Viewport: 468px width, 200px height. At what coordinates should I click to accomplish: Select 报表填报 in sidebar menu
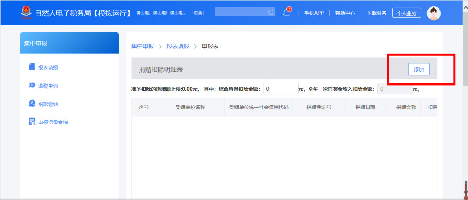(48, 67)
